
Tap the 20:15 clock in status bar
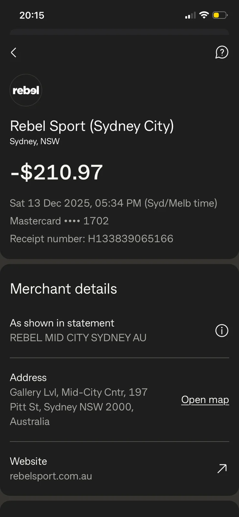click(32, 15)
